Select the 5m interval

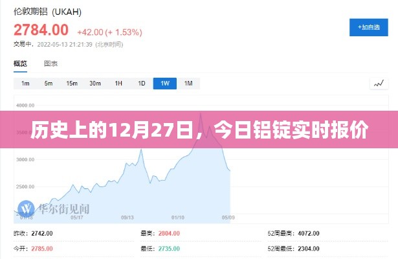point(49,84)
